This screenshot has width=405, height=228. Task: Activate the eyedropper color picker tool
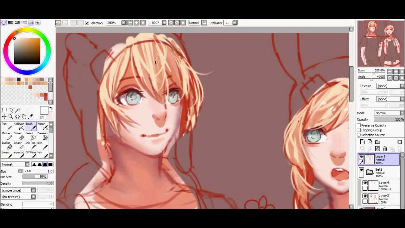click(x=31, y=117)
